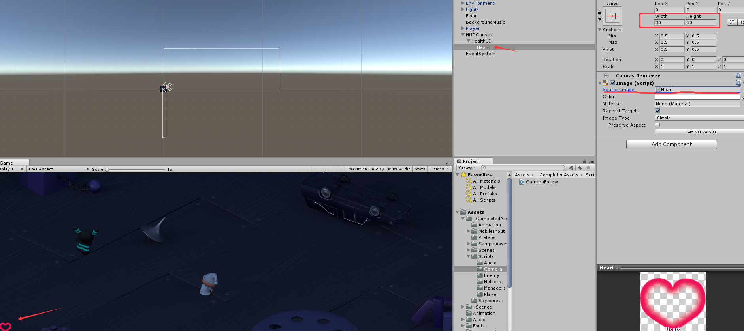Toggle the Image (Script) enabled checkbox
This screenshot has height=331, width=744.
click(612, 83)
